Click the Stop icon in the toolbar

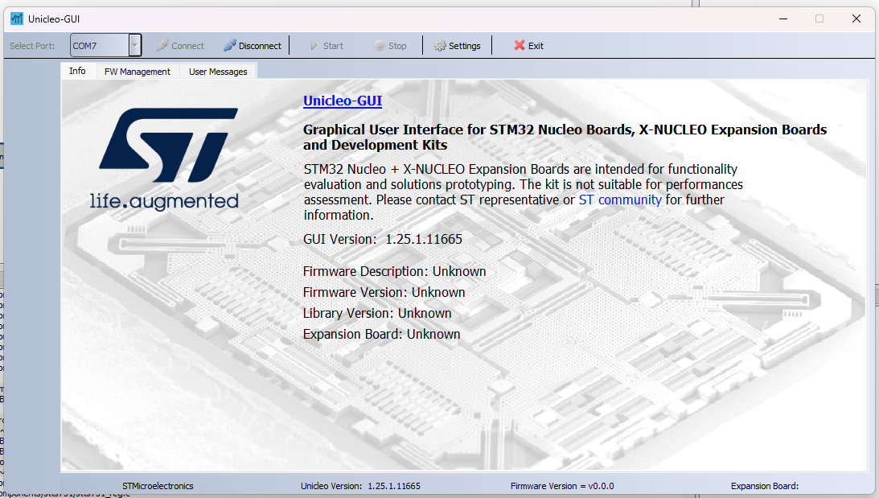(380, 46)
